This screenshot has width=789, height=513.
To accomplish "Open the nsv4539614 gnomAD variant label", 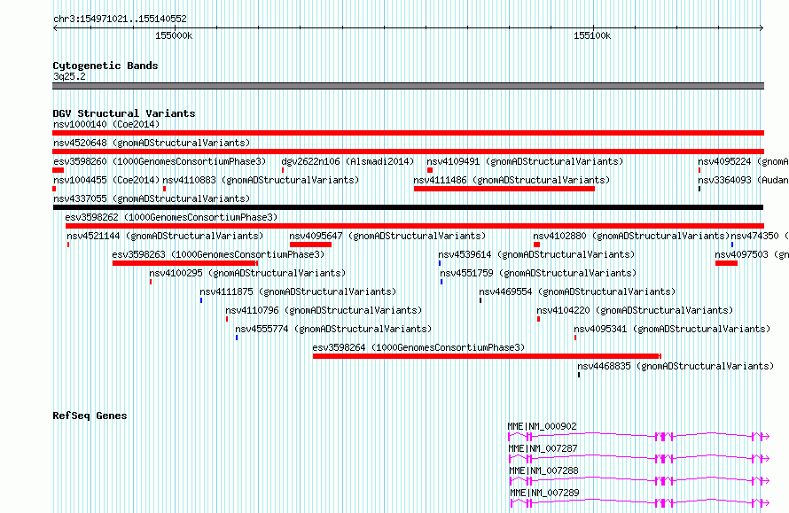I will 536,254.
